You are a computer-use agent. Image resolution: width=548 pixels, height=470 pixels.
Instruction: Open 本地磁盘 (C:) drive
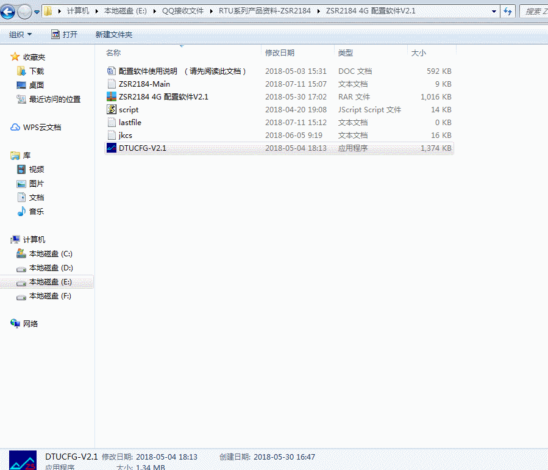51,253
